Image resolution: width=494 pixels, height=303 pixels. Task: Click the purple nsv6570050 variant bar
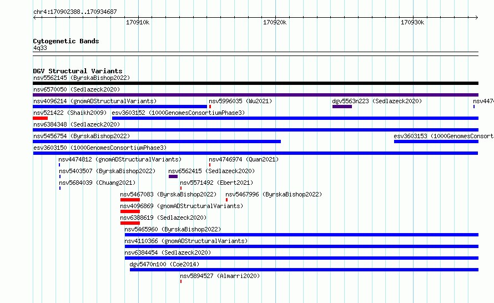[x=255, y=95]
